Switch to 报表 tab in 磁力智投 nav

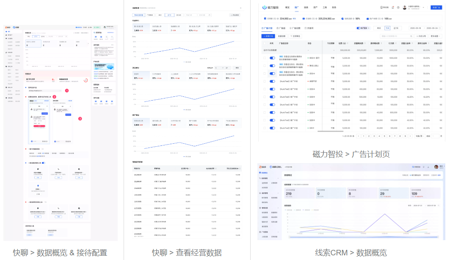click(306, 8)
